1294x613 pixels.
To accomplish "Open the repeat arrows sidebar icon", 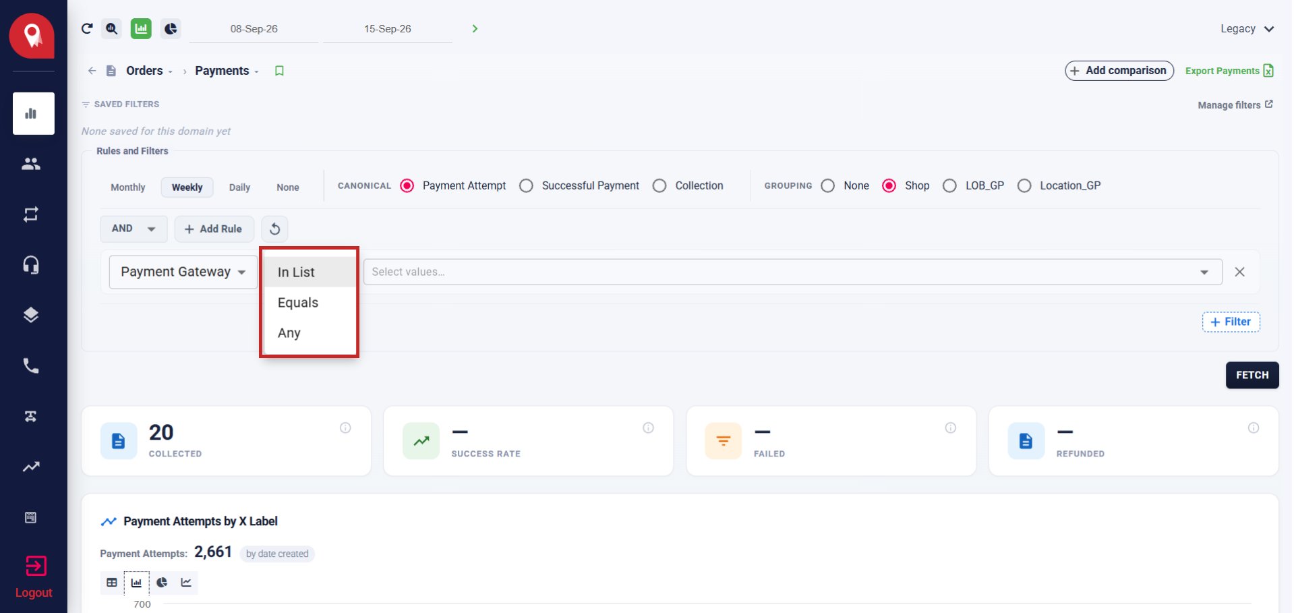I will pos(31,214).
